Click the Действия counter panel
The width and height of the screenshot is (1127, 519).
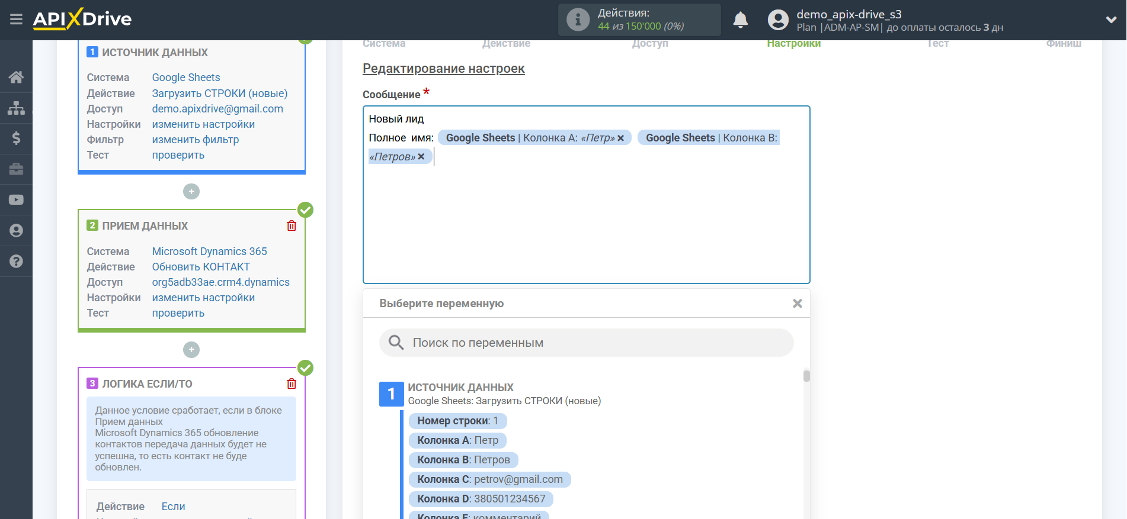coord(639,20)
